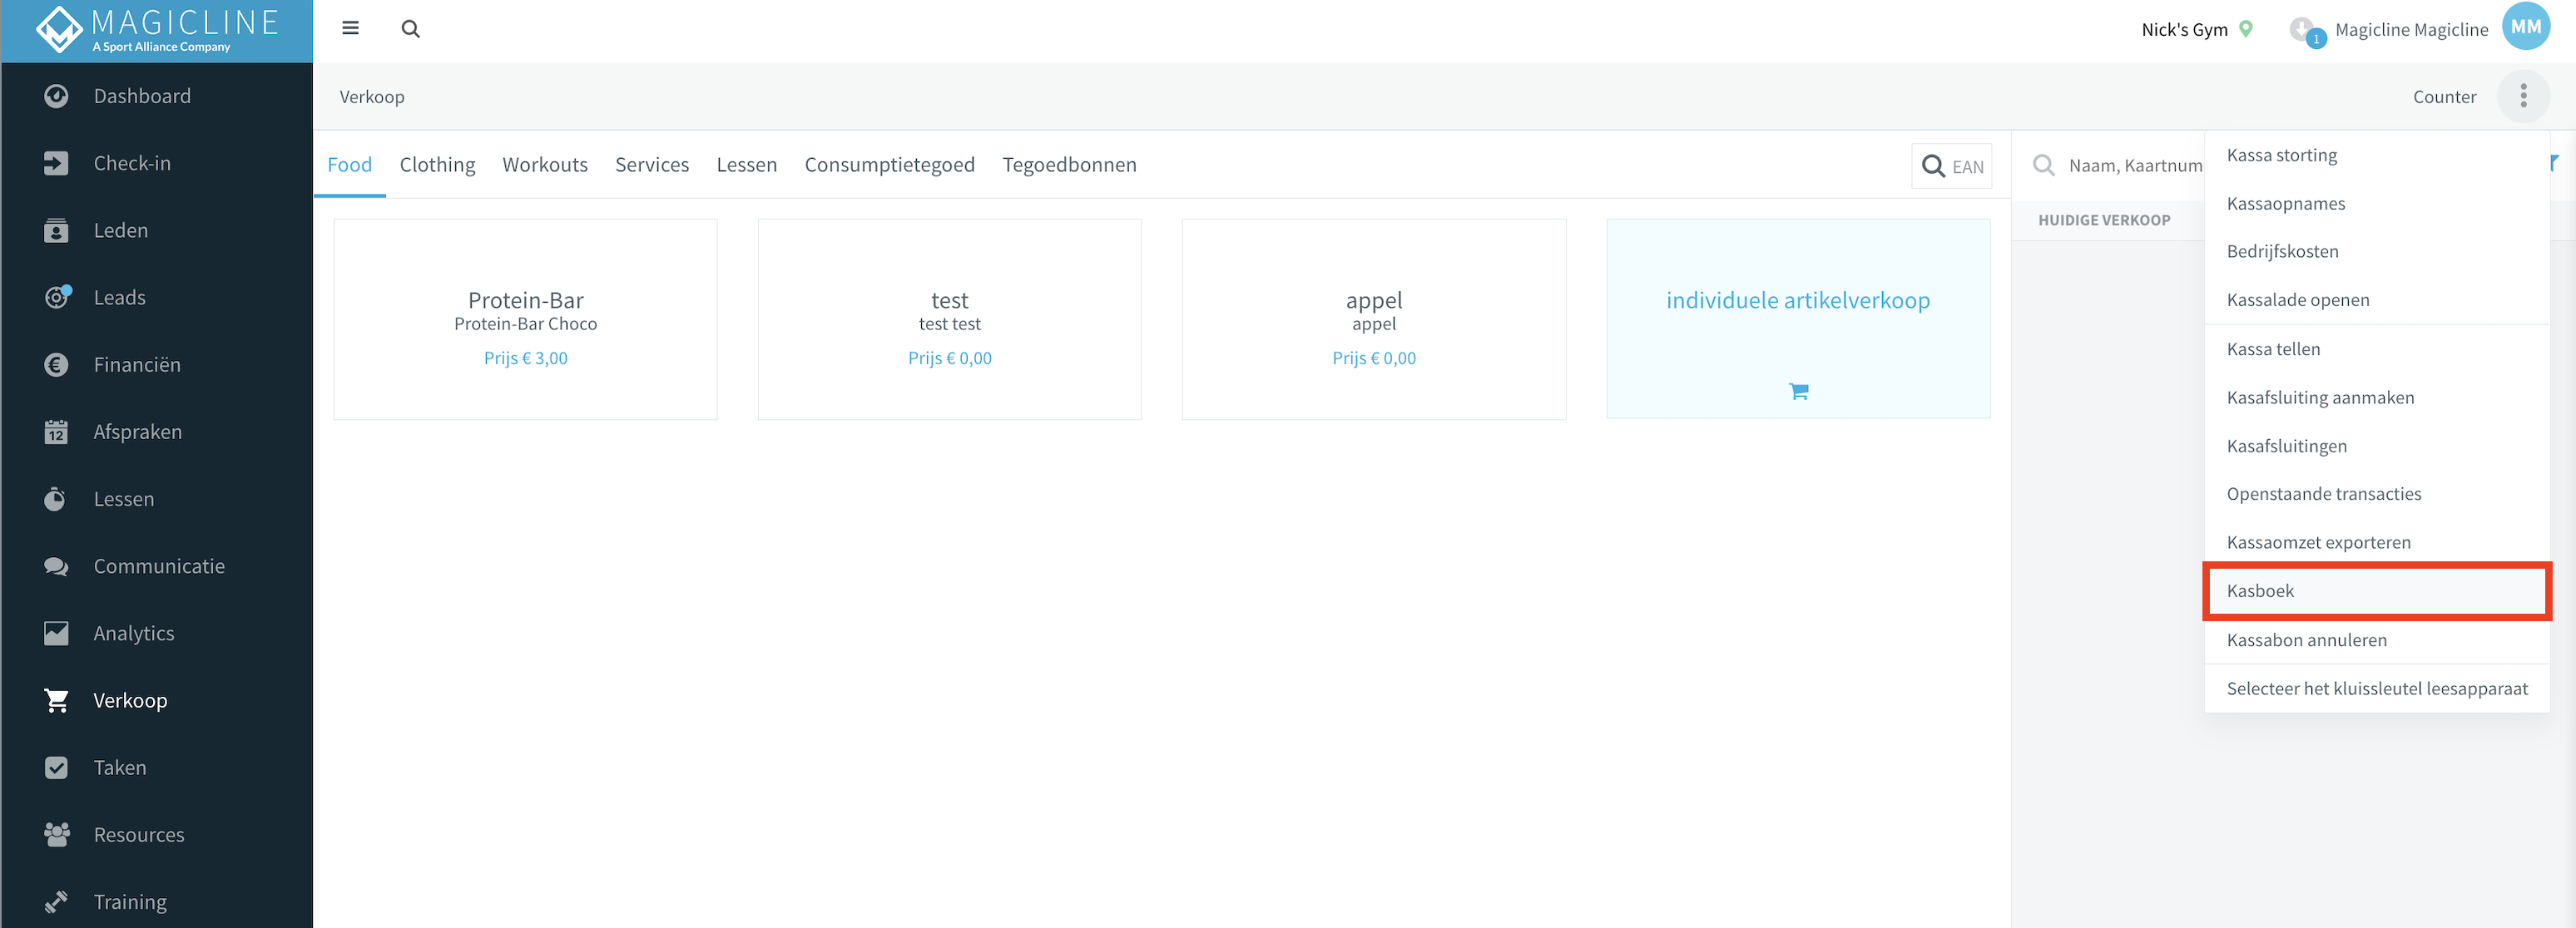This screenshot has width=2576, height=928.
Task: Open Leden in the sidebar
Action: (157, 230)
